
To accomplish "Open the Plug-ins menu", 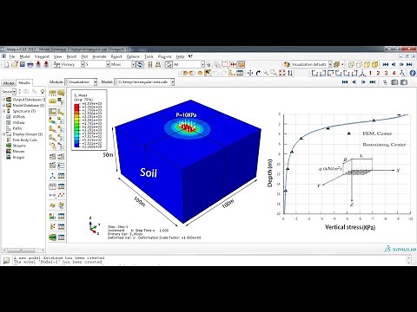I will 165,56.
